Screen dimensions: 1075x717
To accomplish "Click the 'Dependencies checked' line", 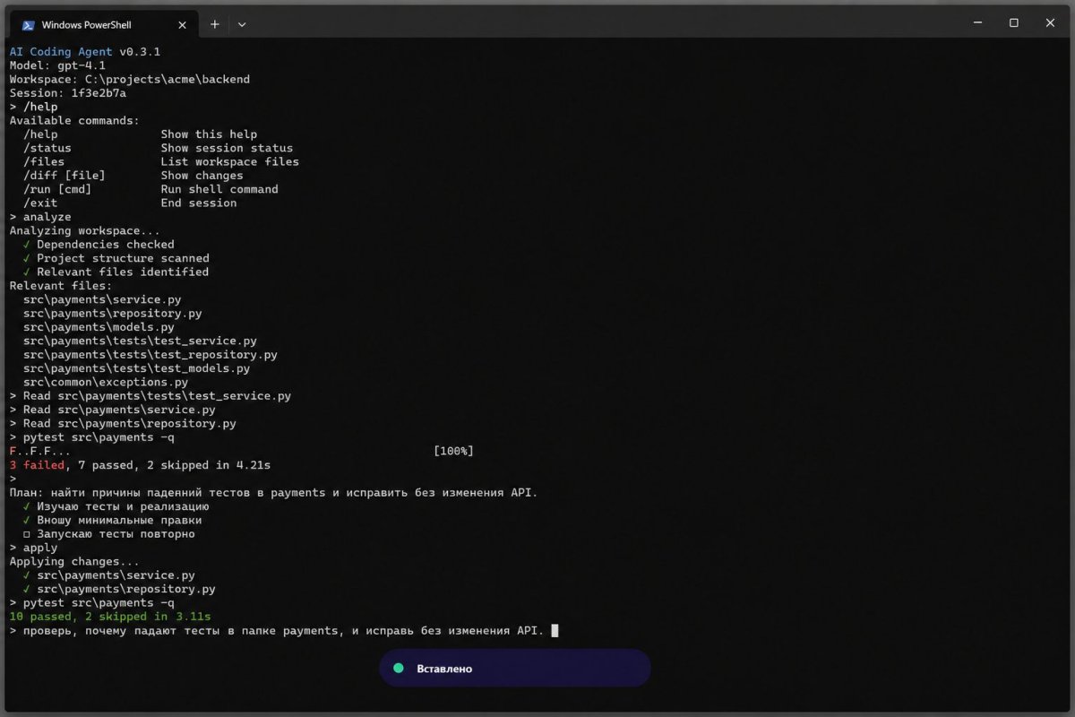I will pos(99,244).
